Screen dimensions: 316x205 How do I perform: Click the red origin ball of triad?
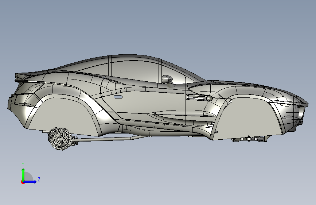point(23,182)
